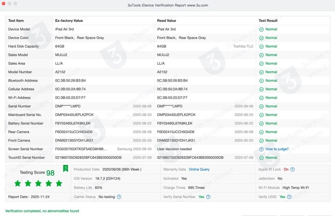The height and width of the screenshot is (216, 335).
Task: Click help icon next to Verify UDID
Action: pyautogui.click(x=289, y=197)
